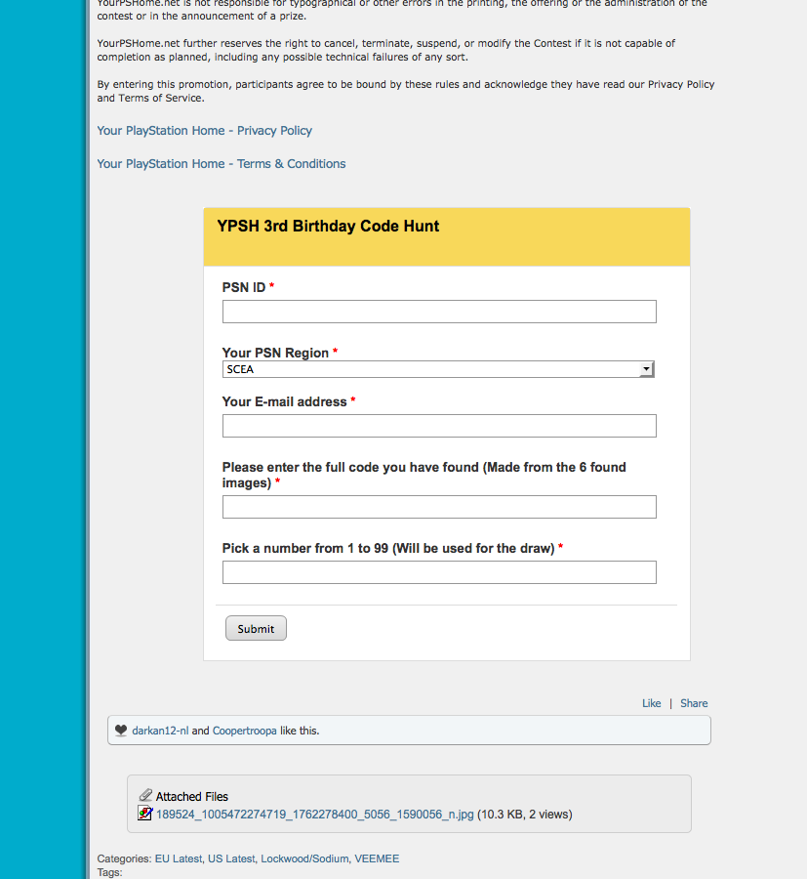Viewport: 807px width, 879px height.
Task: Open darkan12-nl's profile link
Action: click(160, 731)
